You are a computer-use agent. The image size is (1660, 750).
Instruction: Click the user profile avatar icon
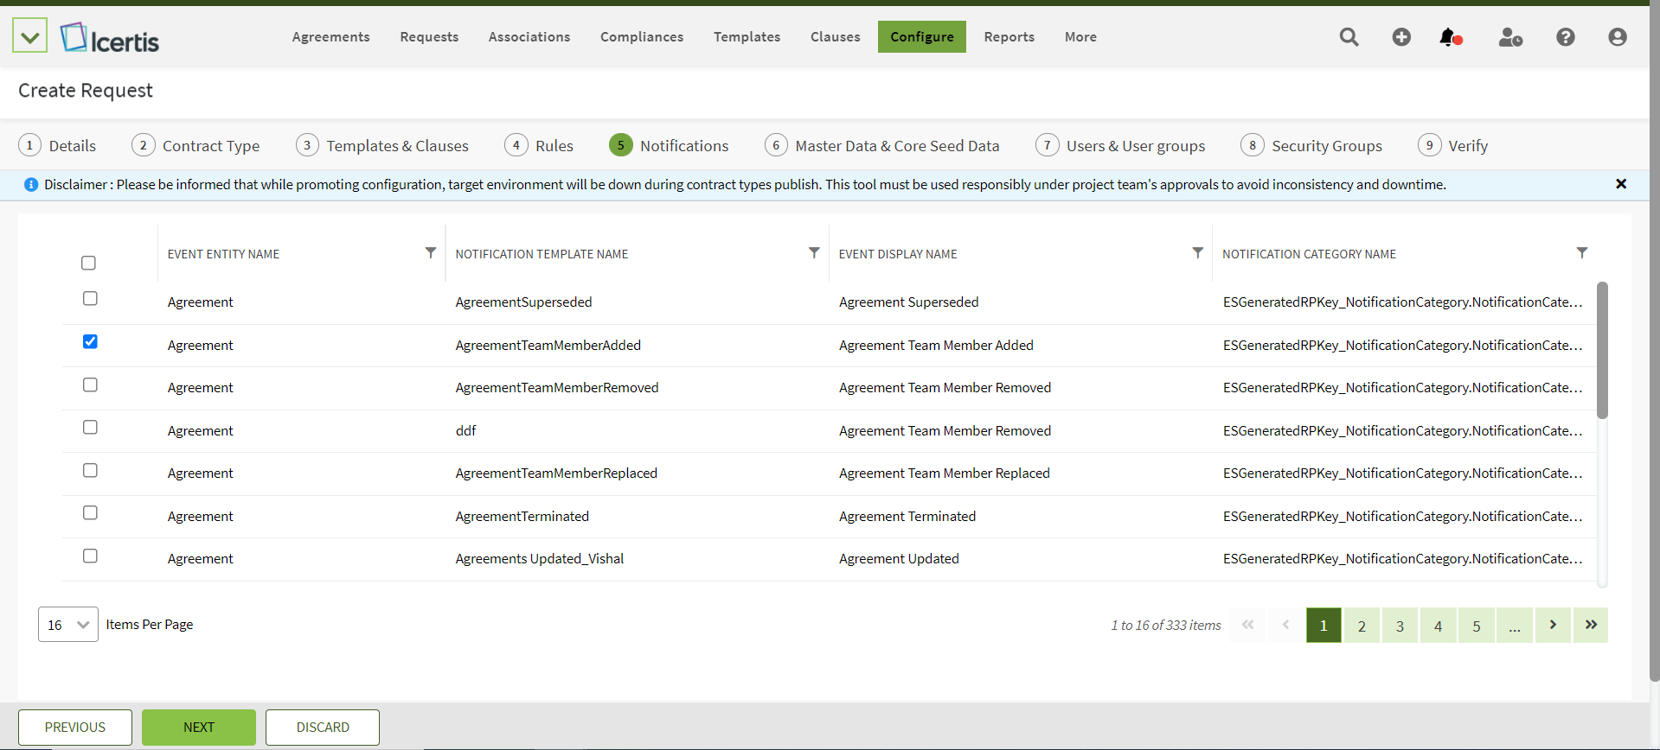pyautogui.click(x=1617, y=37)
